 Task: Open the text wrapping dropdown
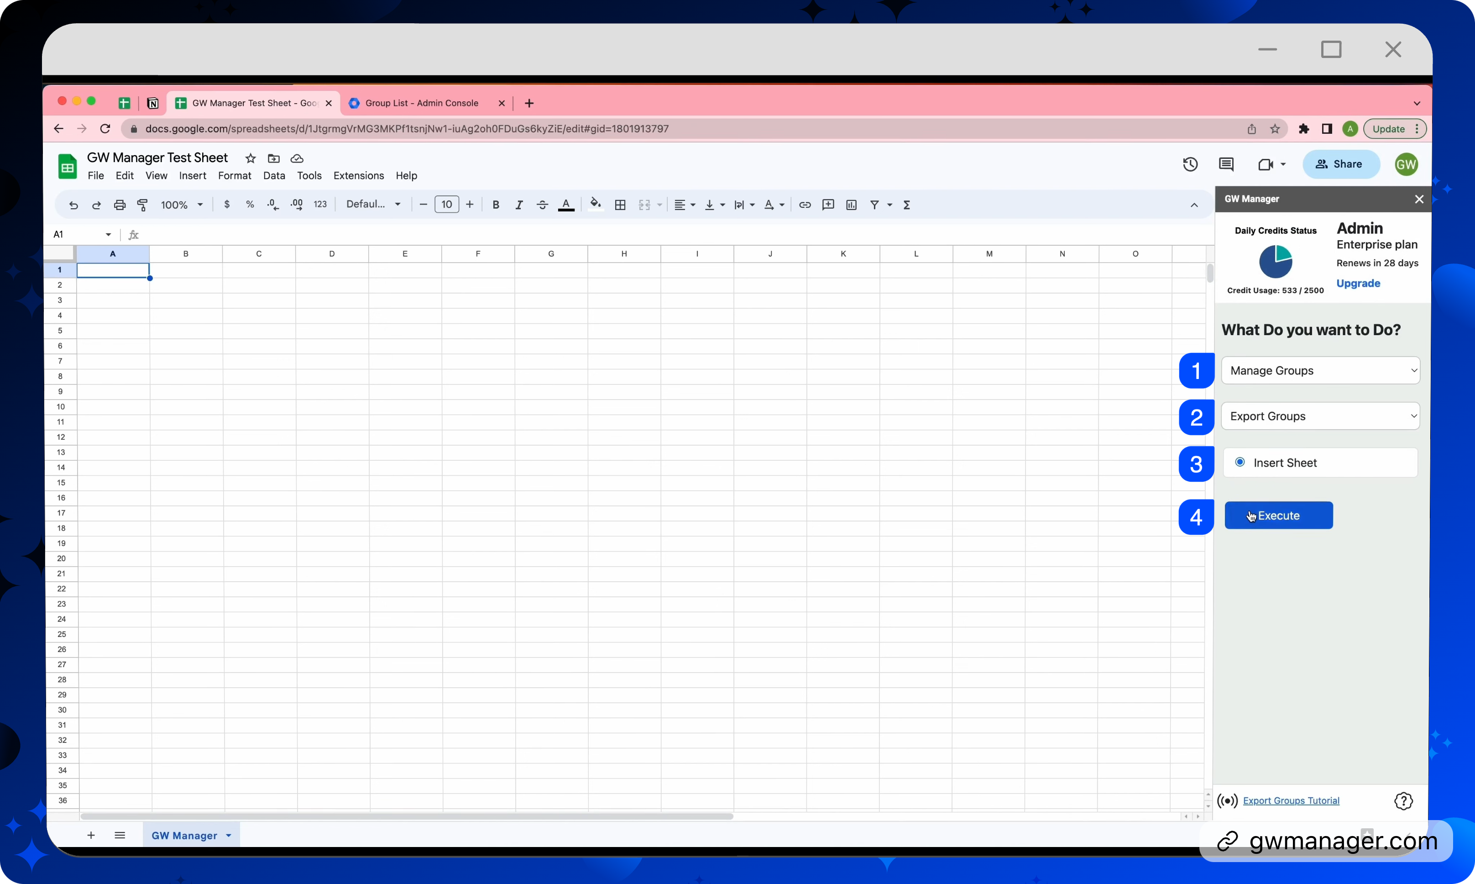[744, 205]
